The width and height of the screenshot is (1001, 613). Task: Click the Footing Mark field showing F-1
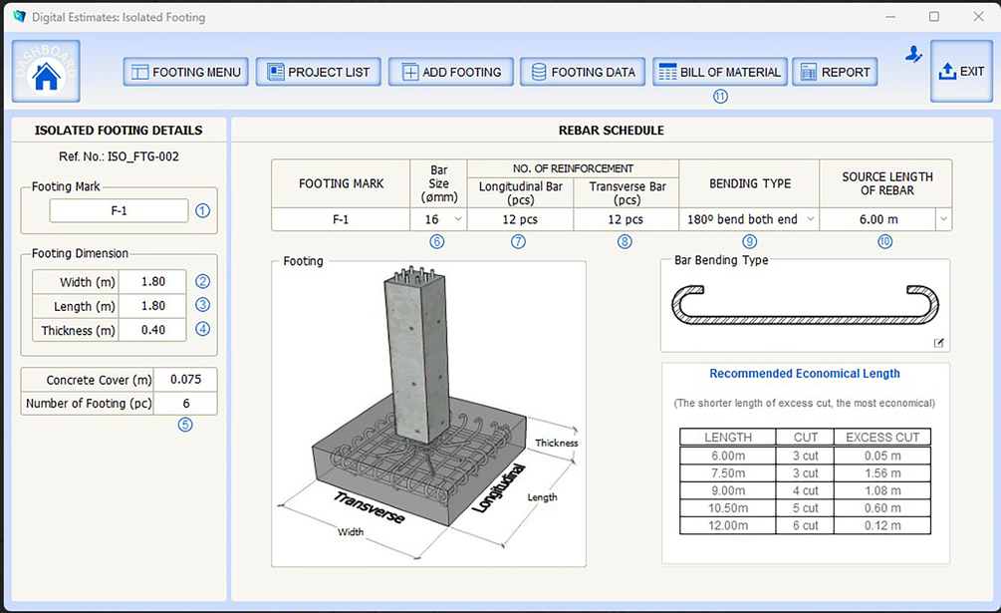click(x=119, y=210)
